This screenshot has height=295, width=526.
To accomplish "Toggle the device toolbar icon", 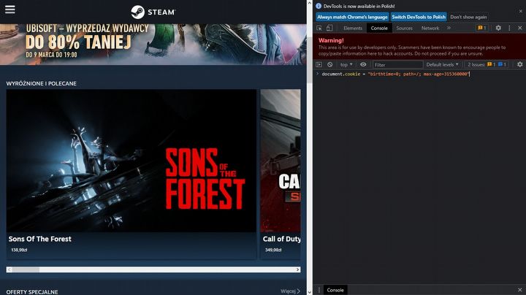I will pyautogui.click(x=331, y=28).
